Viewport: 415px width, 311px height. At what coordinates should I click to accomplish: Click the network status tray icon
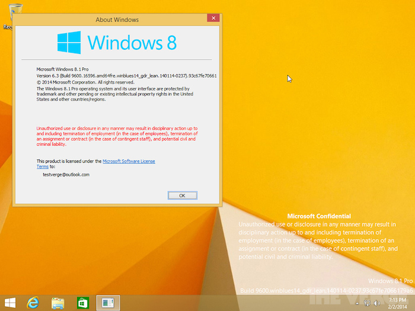pos(368,303)
